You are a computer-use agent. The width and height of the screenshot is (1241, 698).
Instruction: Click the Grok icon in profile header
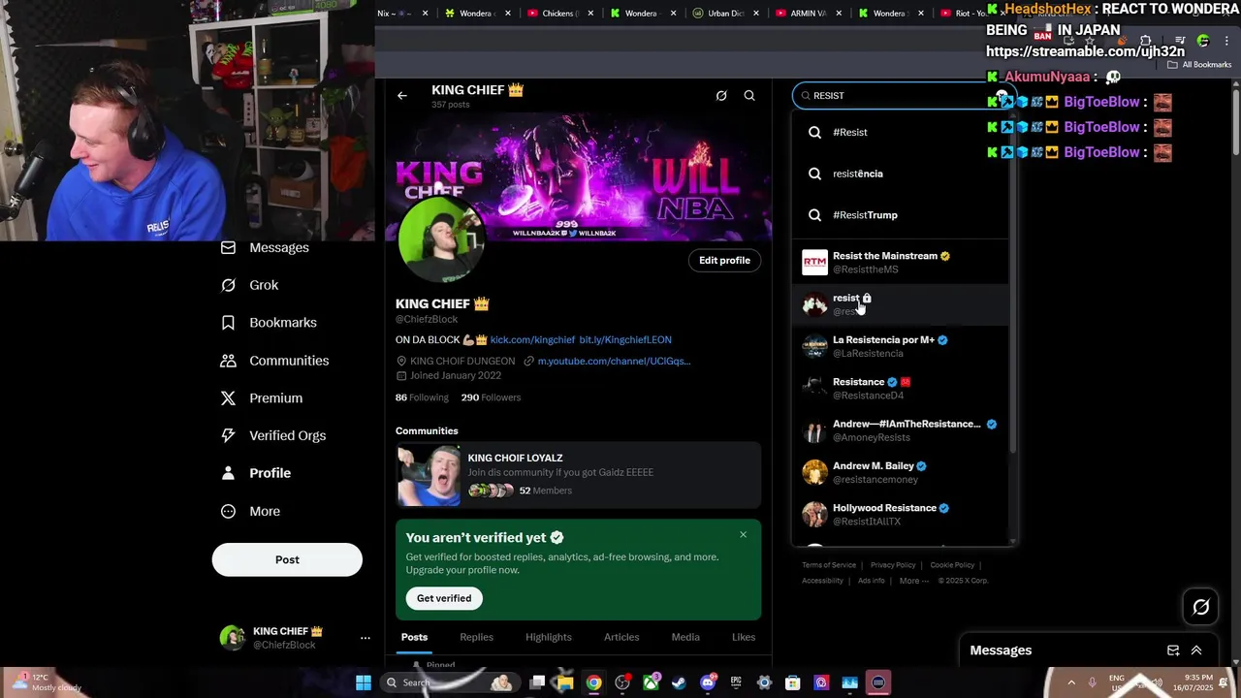721,95
